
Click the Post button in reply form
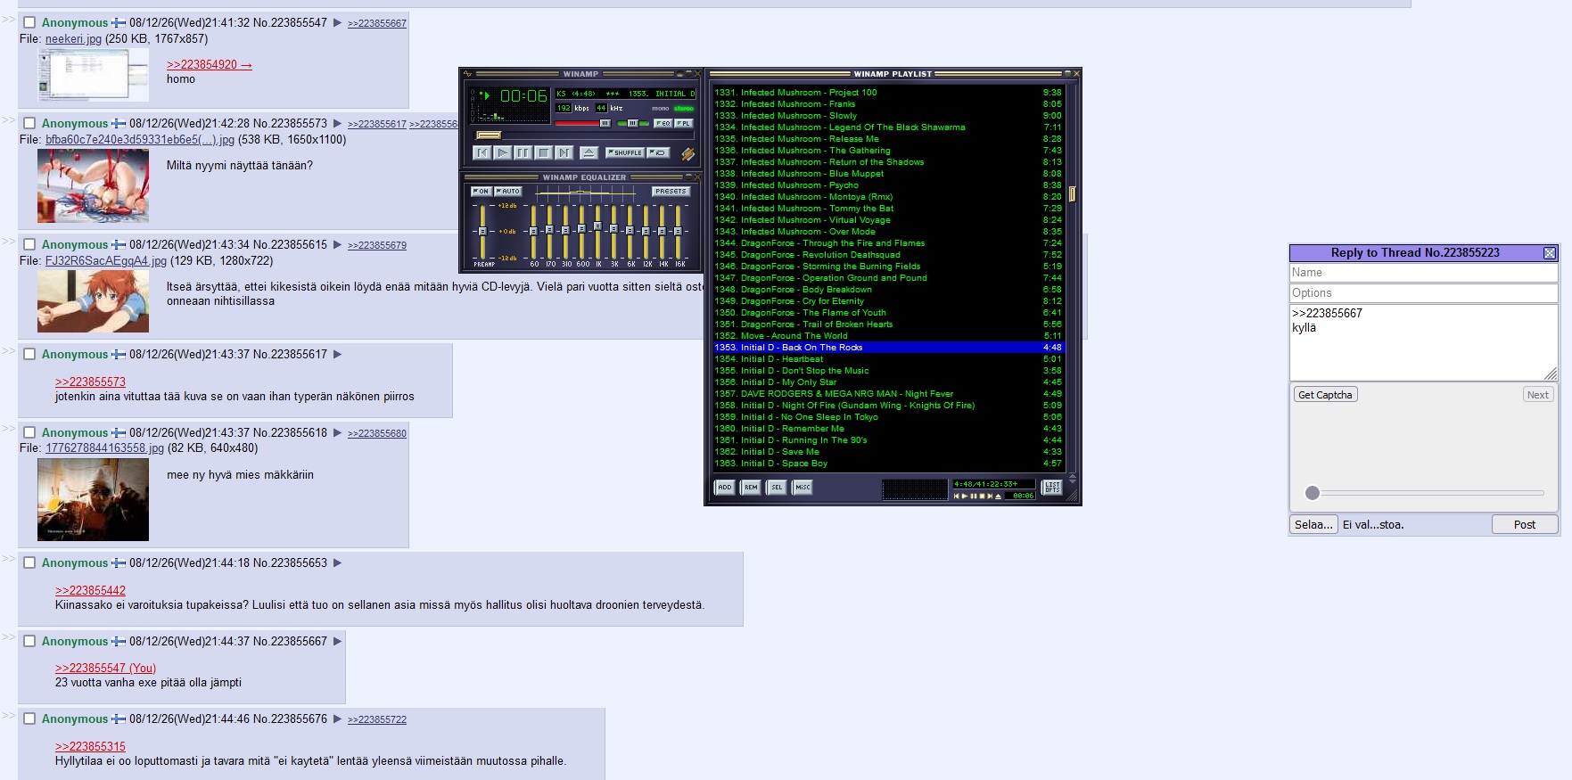click(1525, 525)
